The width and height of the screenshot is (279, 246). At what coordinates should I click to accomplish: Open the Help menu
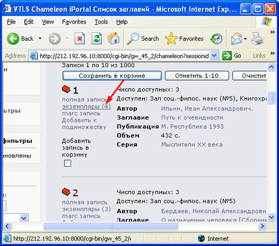(122, 22)
